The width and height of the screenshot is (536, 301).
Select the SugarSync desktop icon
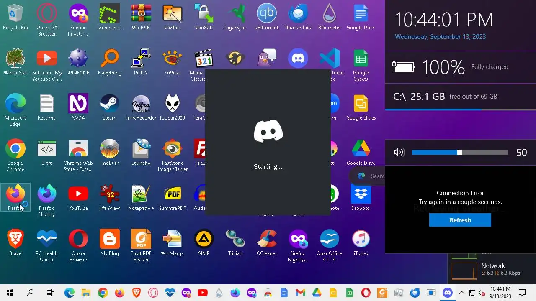pos(235,18)
